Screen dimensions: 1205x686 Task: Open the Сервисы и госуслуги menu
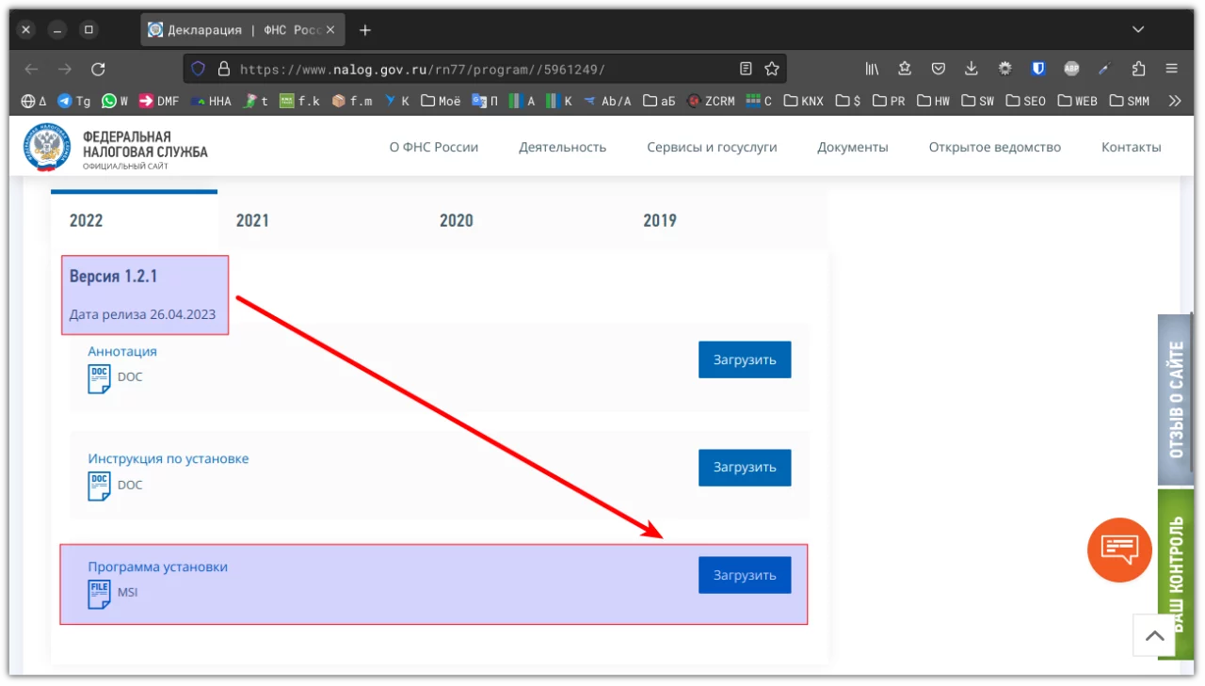click(712, 148)
